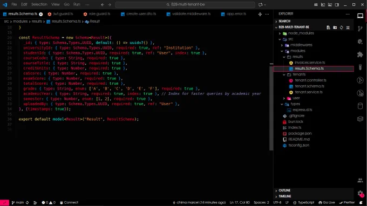Viewport: 367px width, 206px height.
Task: Open the chat dropdown arrow in title bar
Action: (x=265, y=5)
